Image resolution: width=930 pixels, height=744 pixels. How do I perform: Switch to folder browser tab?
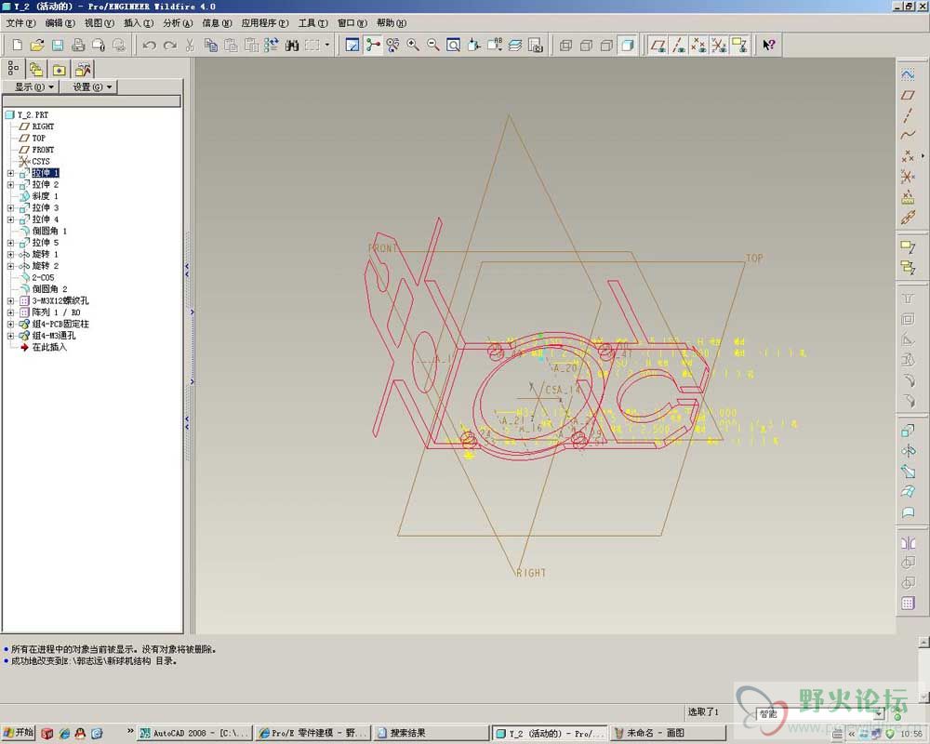[x=36, y=70]
